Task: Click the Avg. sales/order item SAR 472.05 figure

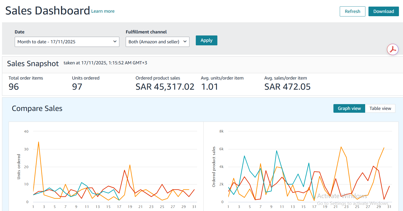Action: (287, 87)
